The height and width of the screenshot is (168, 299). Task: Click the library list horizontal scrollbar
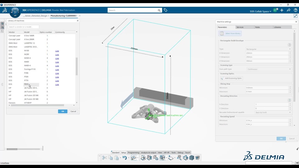tap(37, 105)
